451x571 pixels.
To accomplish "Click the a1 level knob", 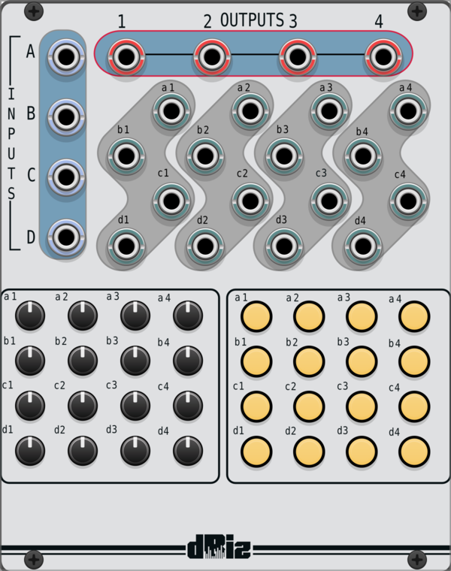I will pos(30,316).
